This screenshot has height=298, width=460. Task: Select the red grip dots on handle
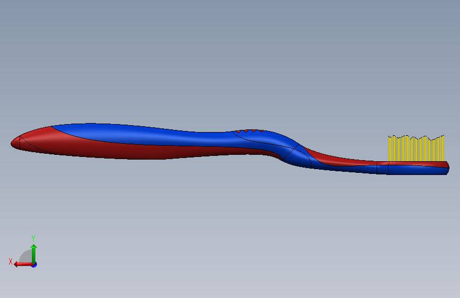(x=249, y=131)
